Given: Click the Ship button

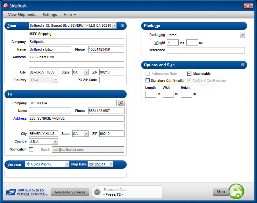Looking at the screenshot, I should coord(221,192).
